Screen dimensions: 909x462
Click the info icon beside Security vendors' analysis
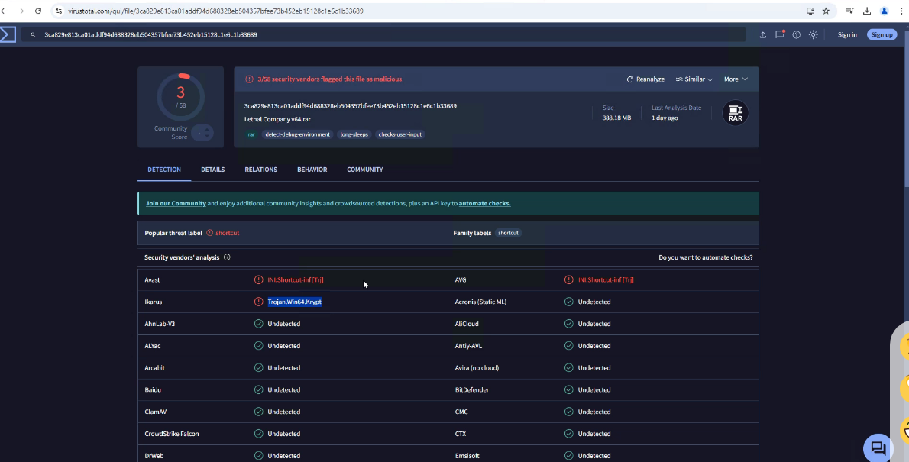(x=228, y=257)
